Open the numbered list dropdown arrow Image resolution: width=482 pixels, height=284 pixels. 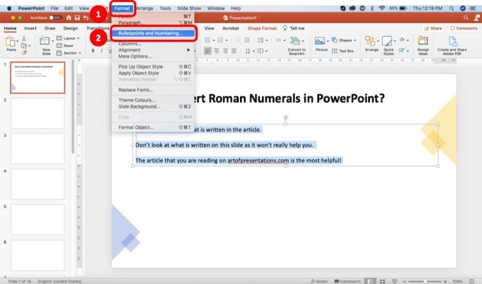(226, 41)
